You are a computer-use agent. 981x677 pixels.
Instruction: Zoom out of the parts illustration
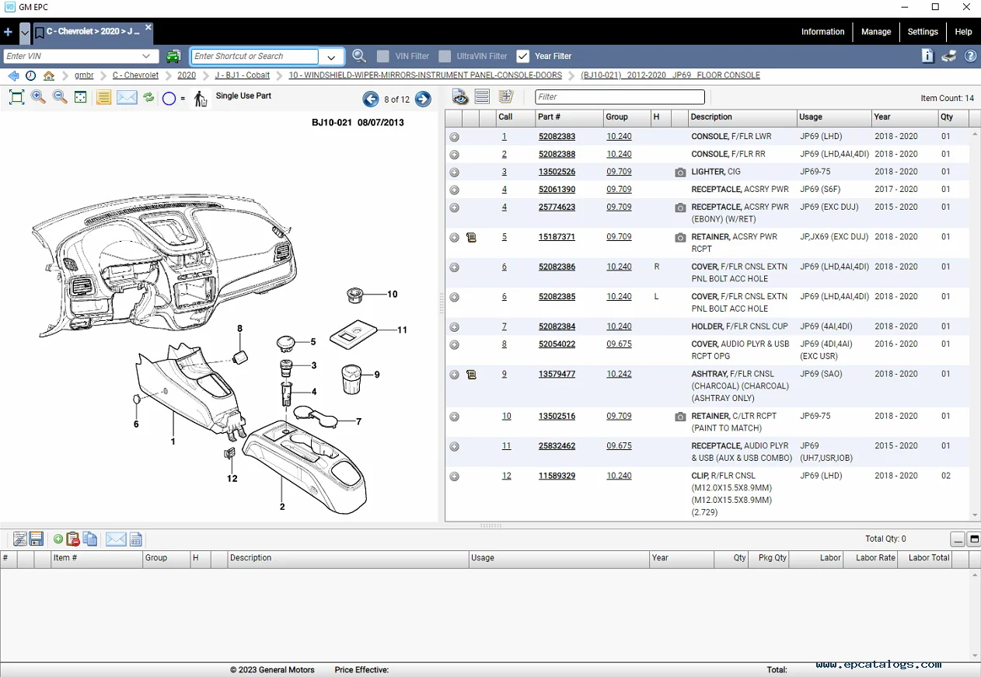60,97
